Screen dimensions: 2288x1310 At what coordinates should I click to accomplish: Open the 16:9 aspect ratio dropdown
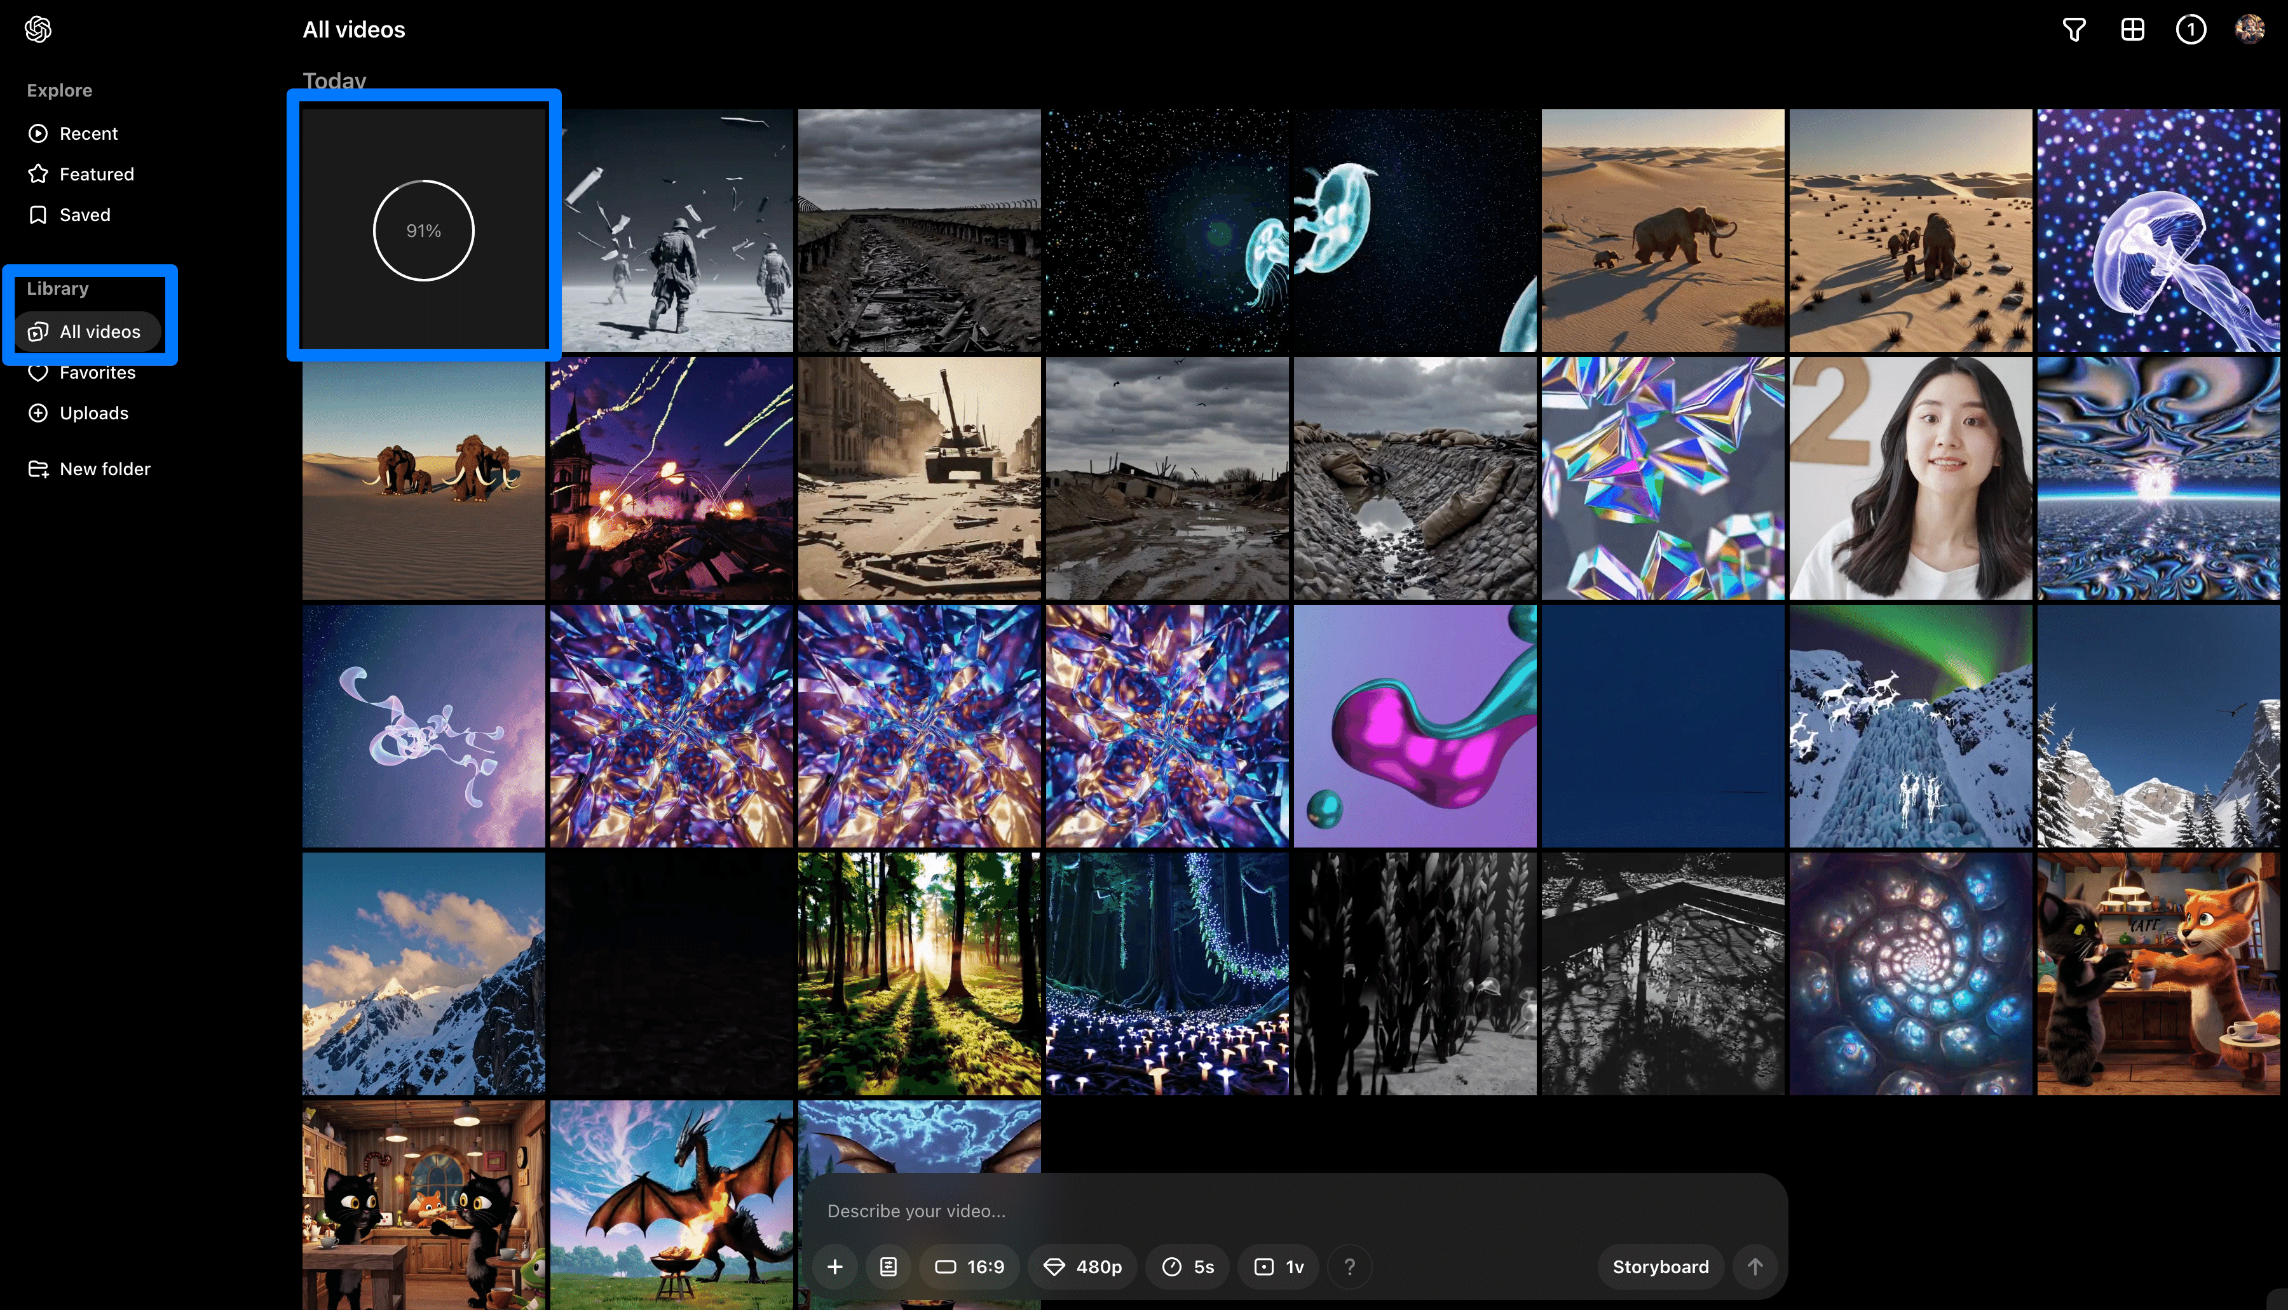[969, 1267]
